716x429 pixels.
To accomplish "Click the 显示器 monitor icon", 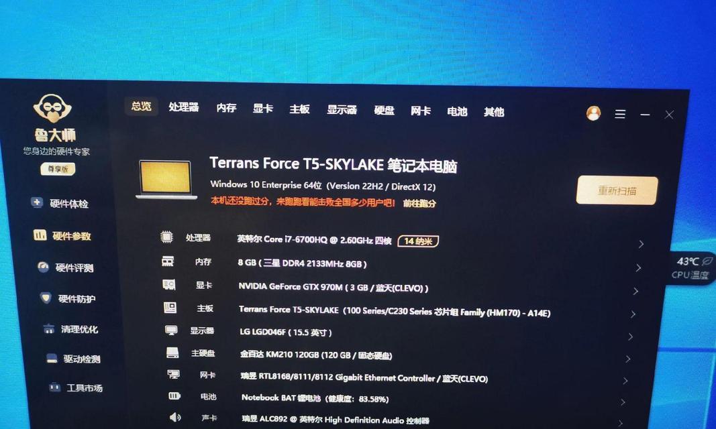I will click(171, 330).
